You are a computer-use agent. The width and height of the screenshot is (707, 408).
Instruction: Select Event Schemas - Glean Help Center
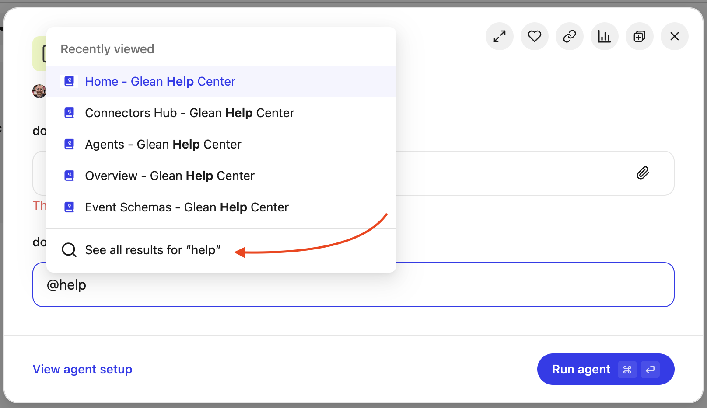pos(221,207)
